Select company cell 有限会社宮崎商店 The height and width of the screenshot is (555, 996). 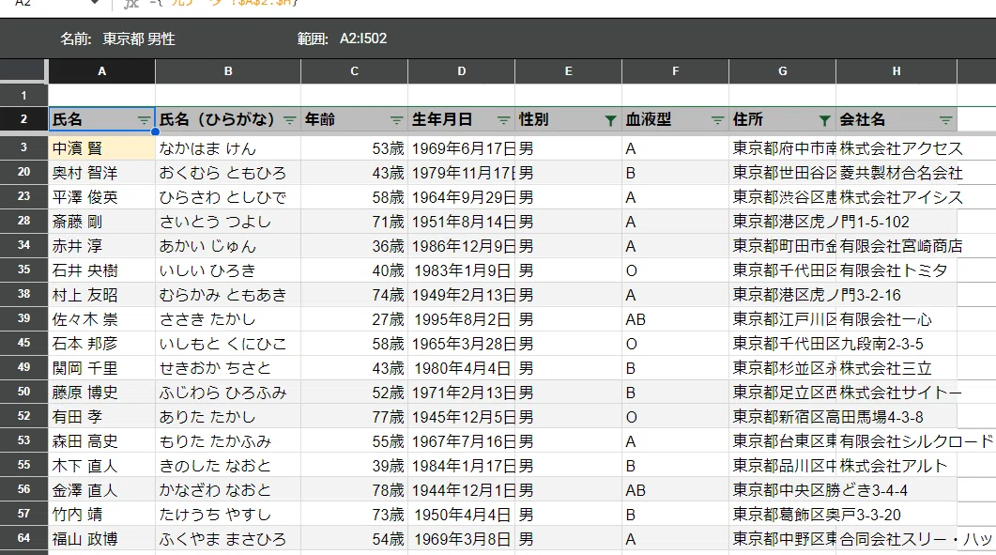(896, 246)
